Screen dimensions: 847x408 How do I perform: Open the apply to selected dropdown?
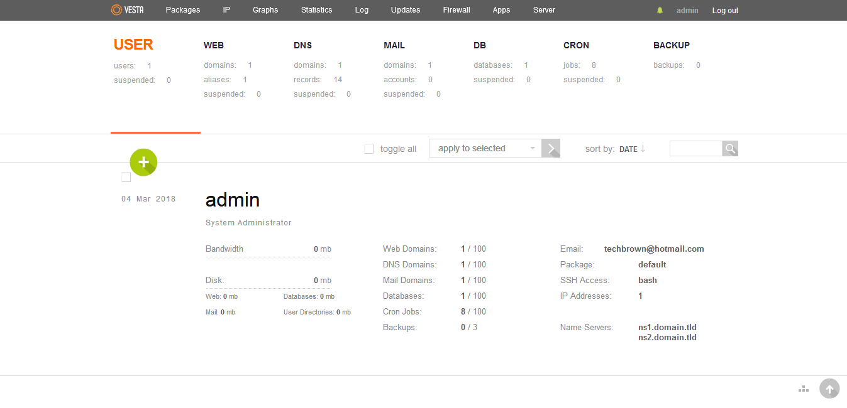click(485, 149)
